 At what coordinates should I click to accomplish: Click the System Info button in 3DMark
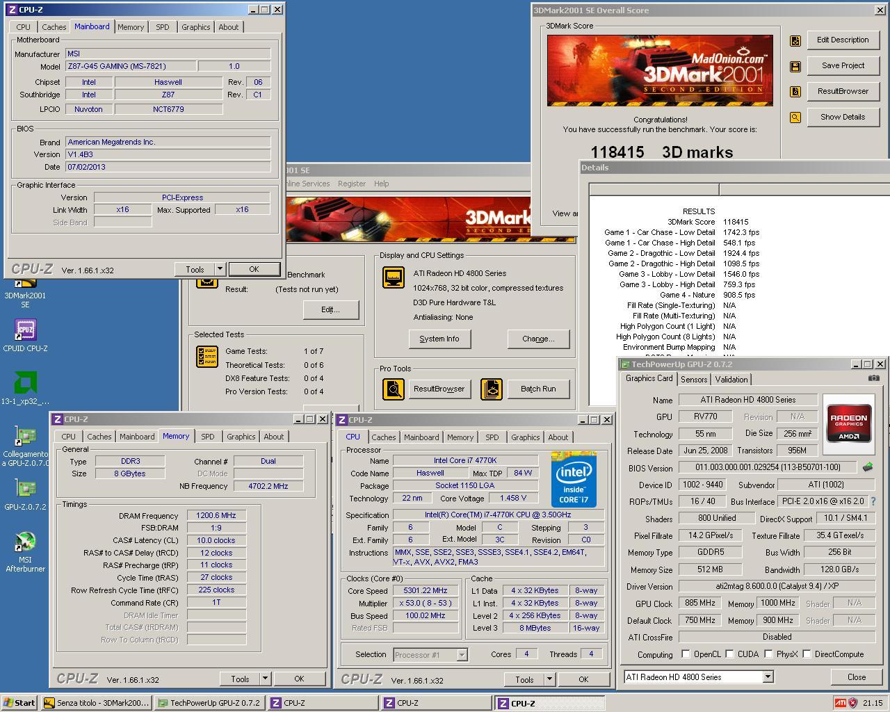click(x=439, y=339)
